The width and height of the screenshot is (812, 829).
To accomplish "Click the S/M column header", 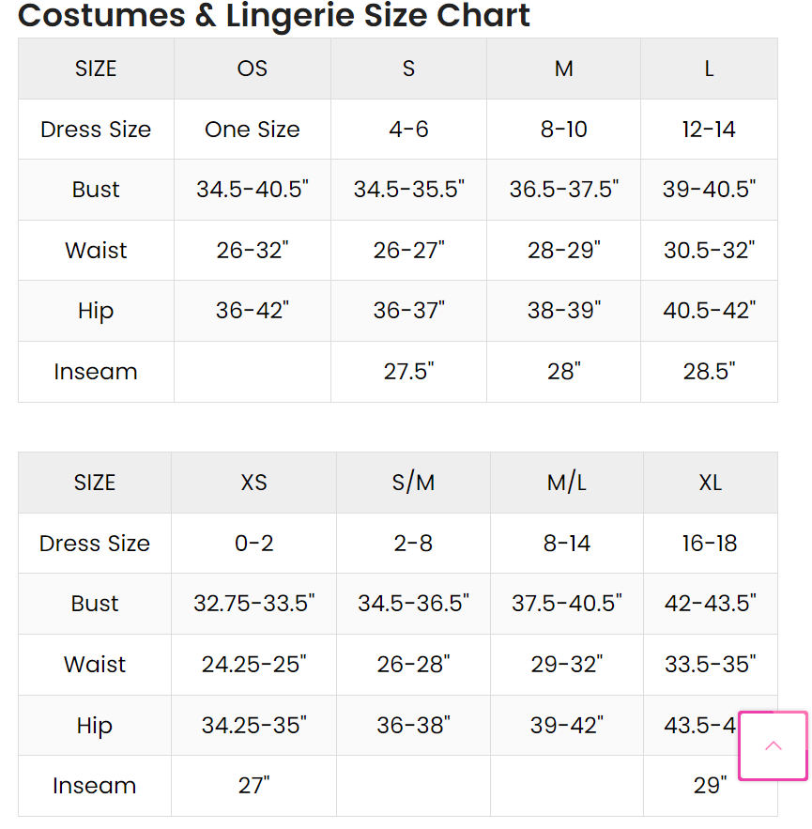I will click(x=413, y=483).
